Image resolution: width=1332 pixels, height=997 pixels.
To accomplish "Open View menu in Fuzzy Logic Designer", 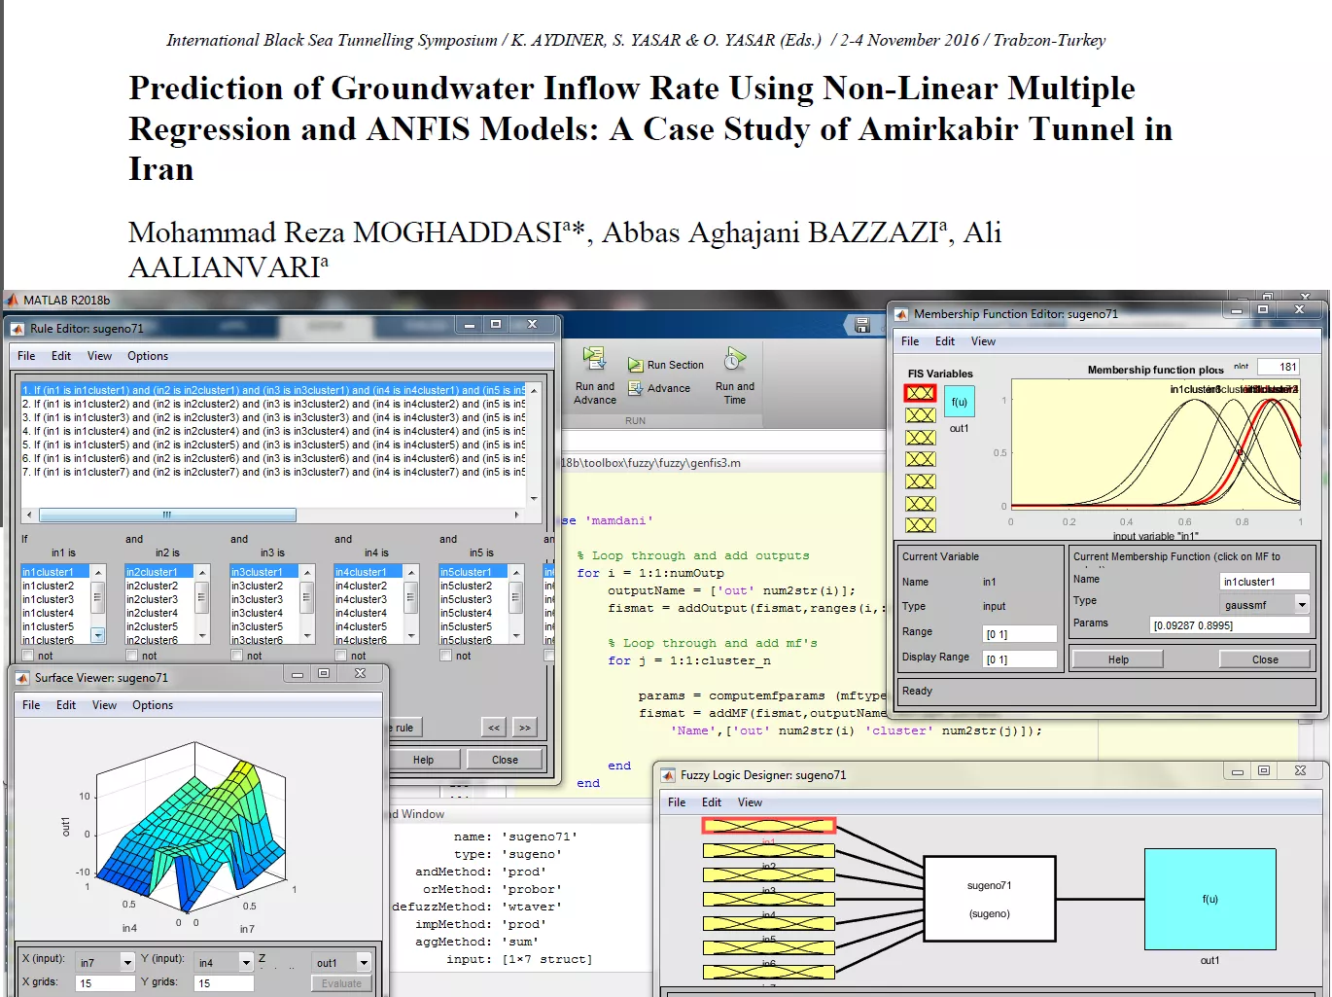I will point(750,802).
